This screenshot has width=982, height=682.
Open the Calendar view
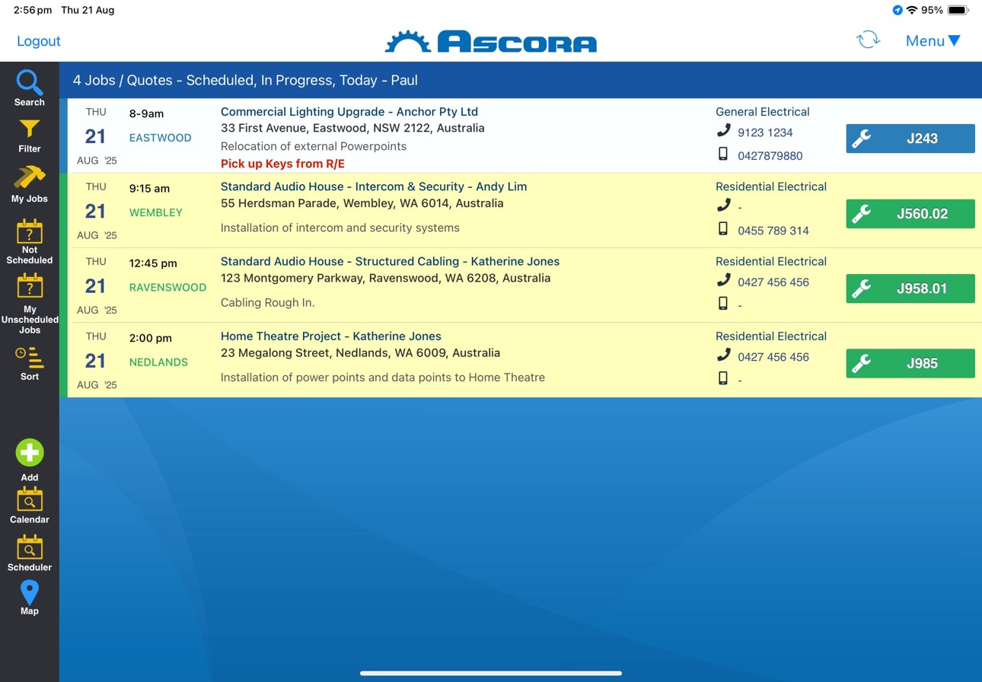(29, 505)
